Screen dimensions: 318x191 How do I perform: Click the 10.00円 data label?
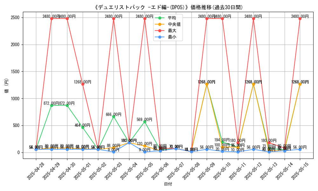pyautogui.click(x=238, y=150)
